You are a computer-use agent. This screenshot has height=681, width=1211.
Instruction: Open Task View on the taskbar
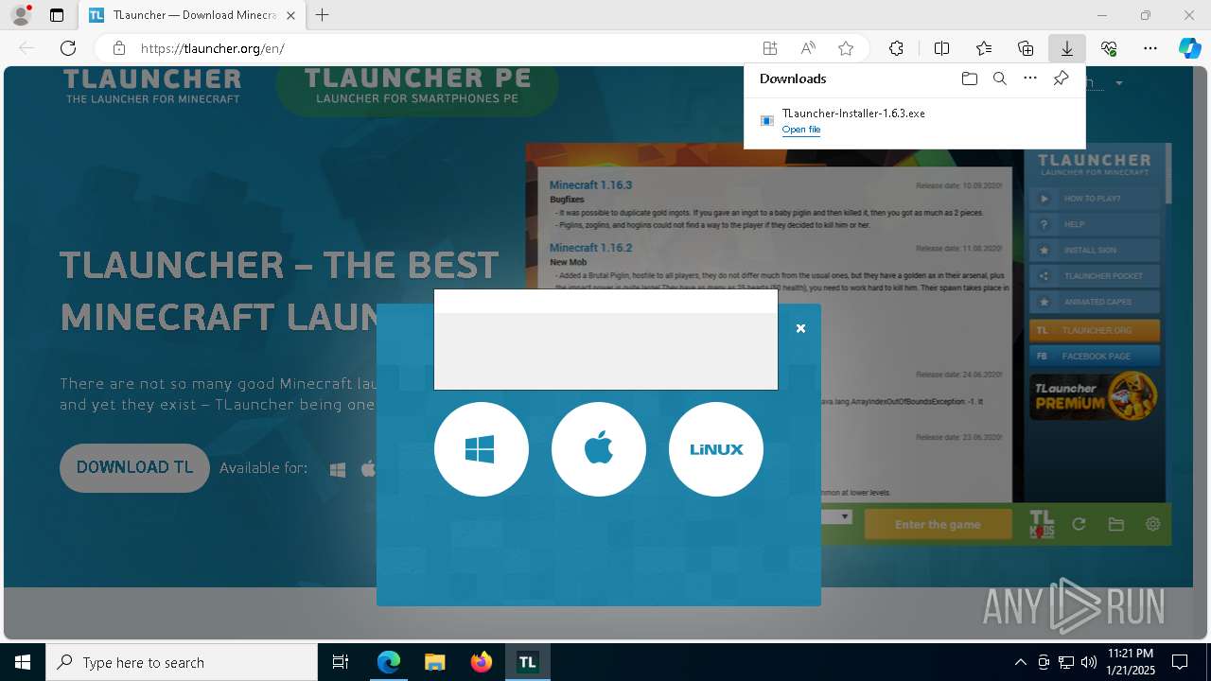pos(341,662)
